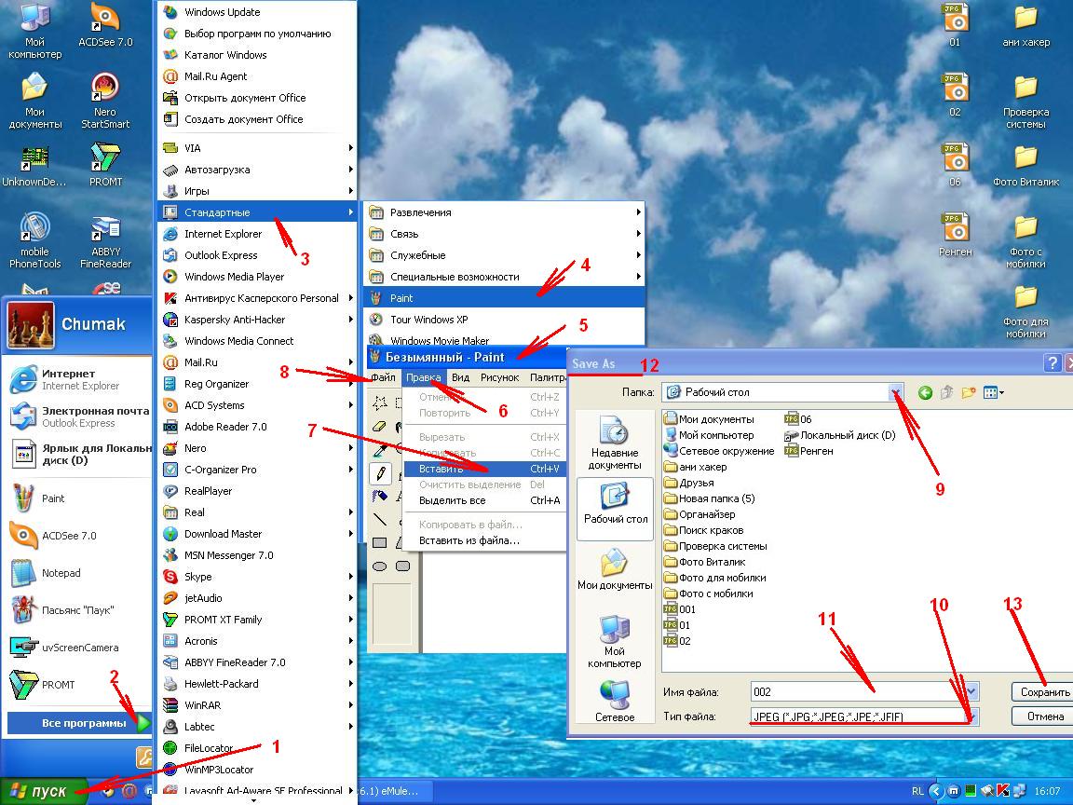This screenshot has height=805, width=1073.
Task: Open the Недавние документы place in Save As
Action: click(x=615, y=444)
